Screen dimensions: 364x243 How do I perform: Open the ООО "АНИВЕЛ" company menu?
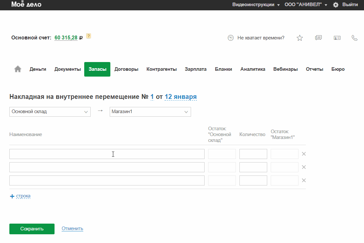[306, 5]
